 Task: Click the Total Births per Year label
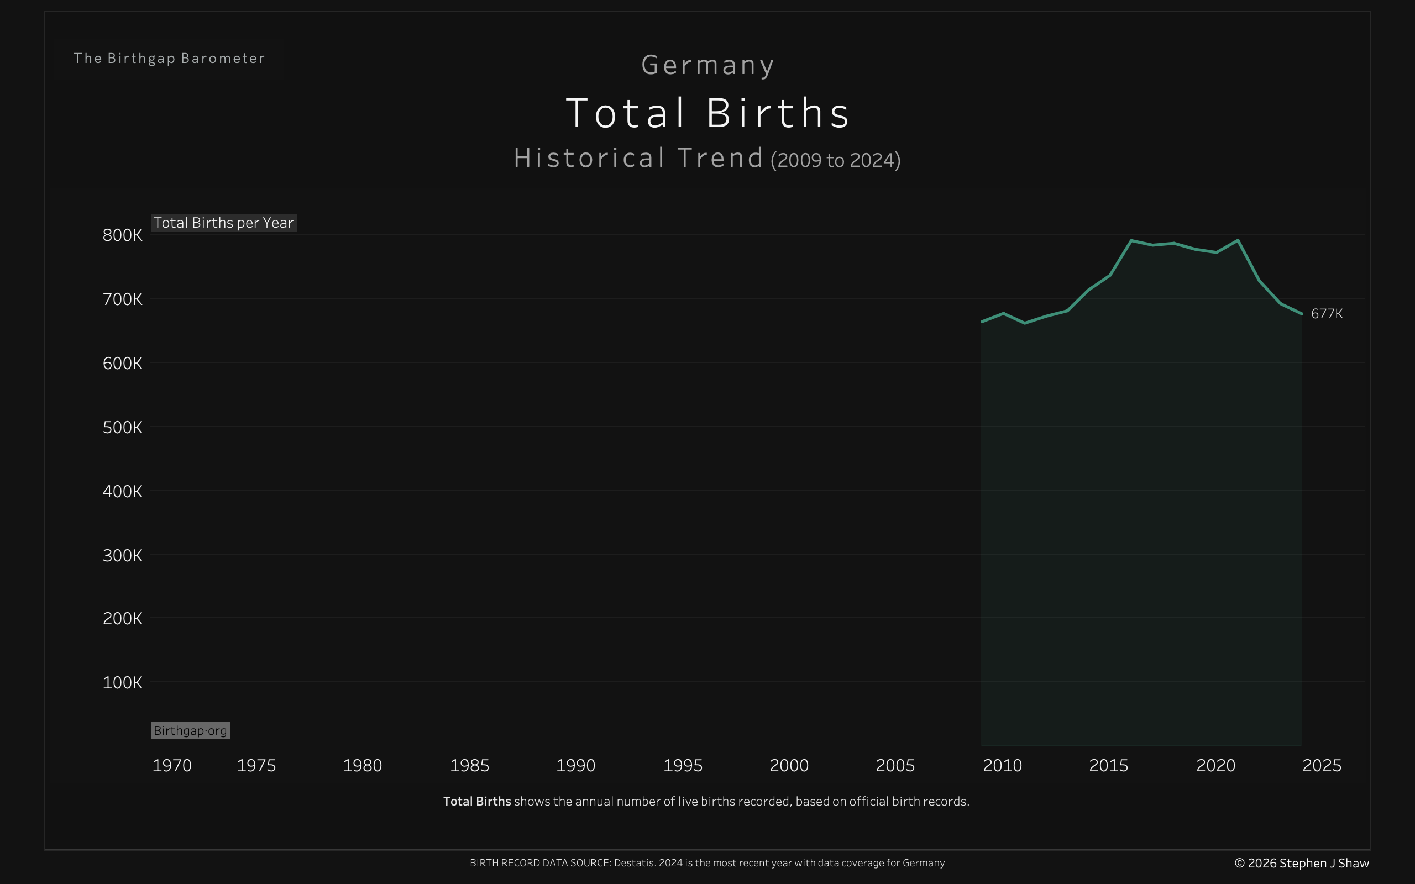pyautogui.click(x=224, y=223)
